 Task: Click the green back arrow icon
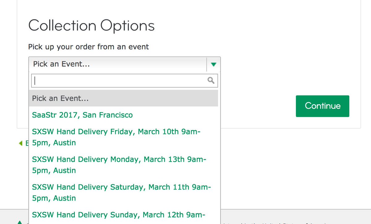pos(21,143)
